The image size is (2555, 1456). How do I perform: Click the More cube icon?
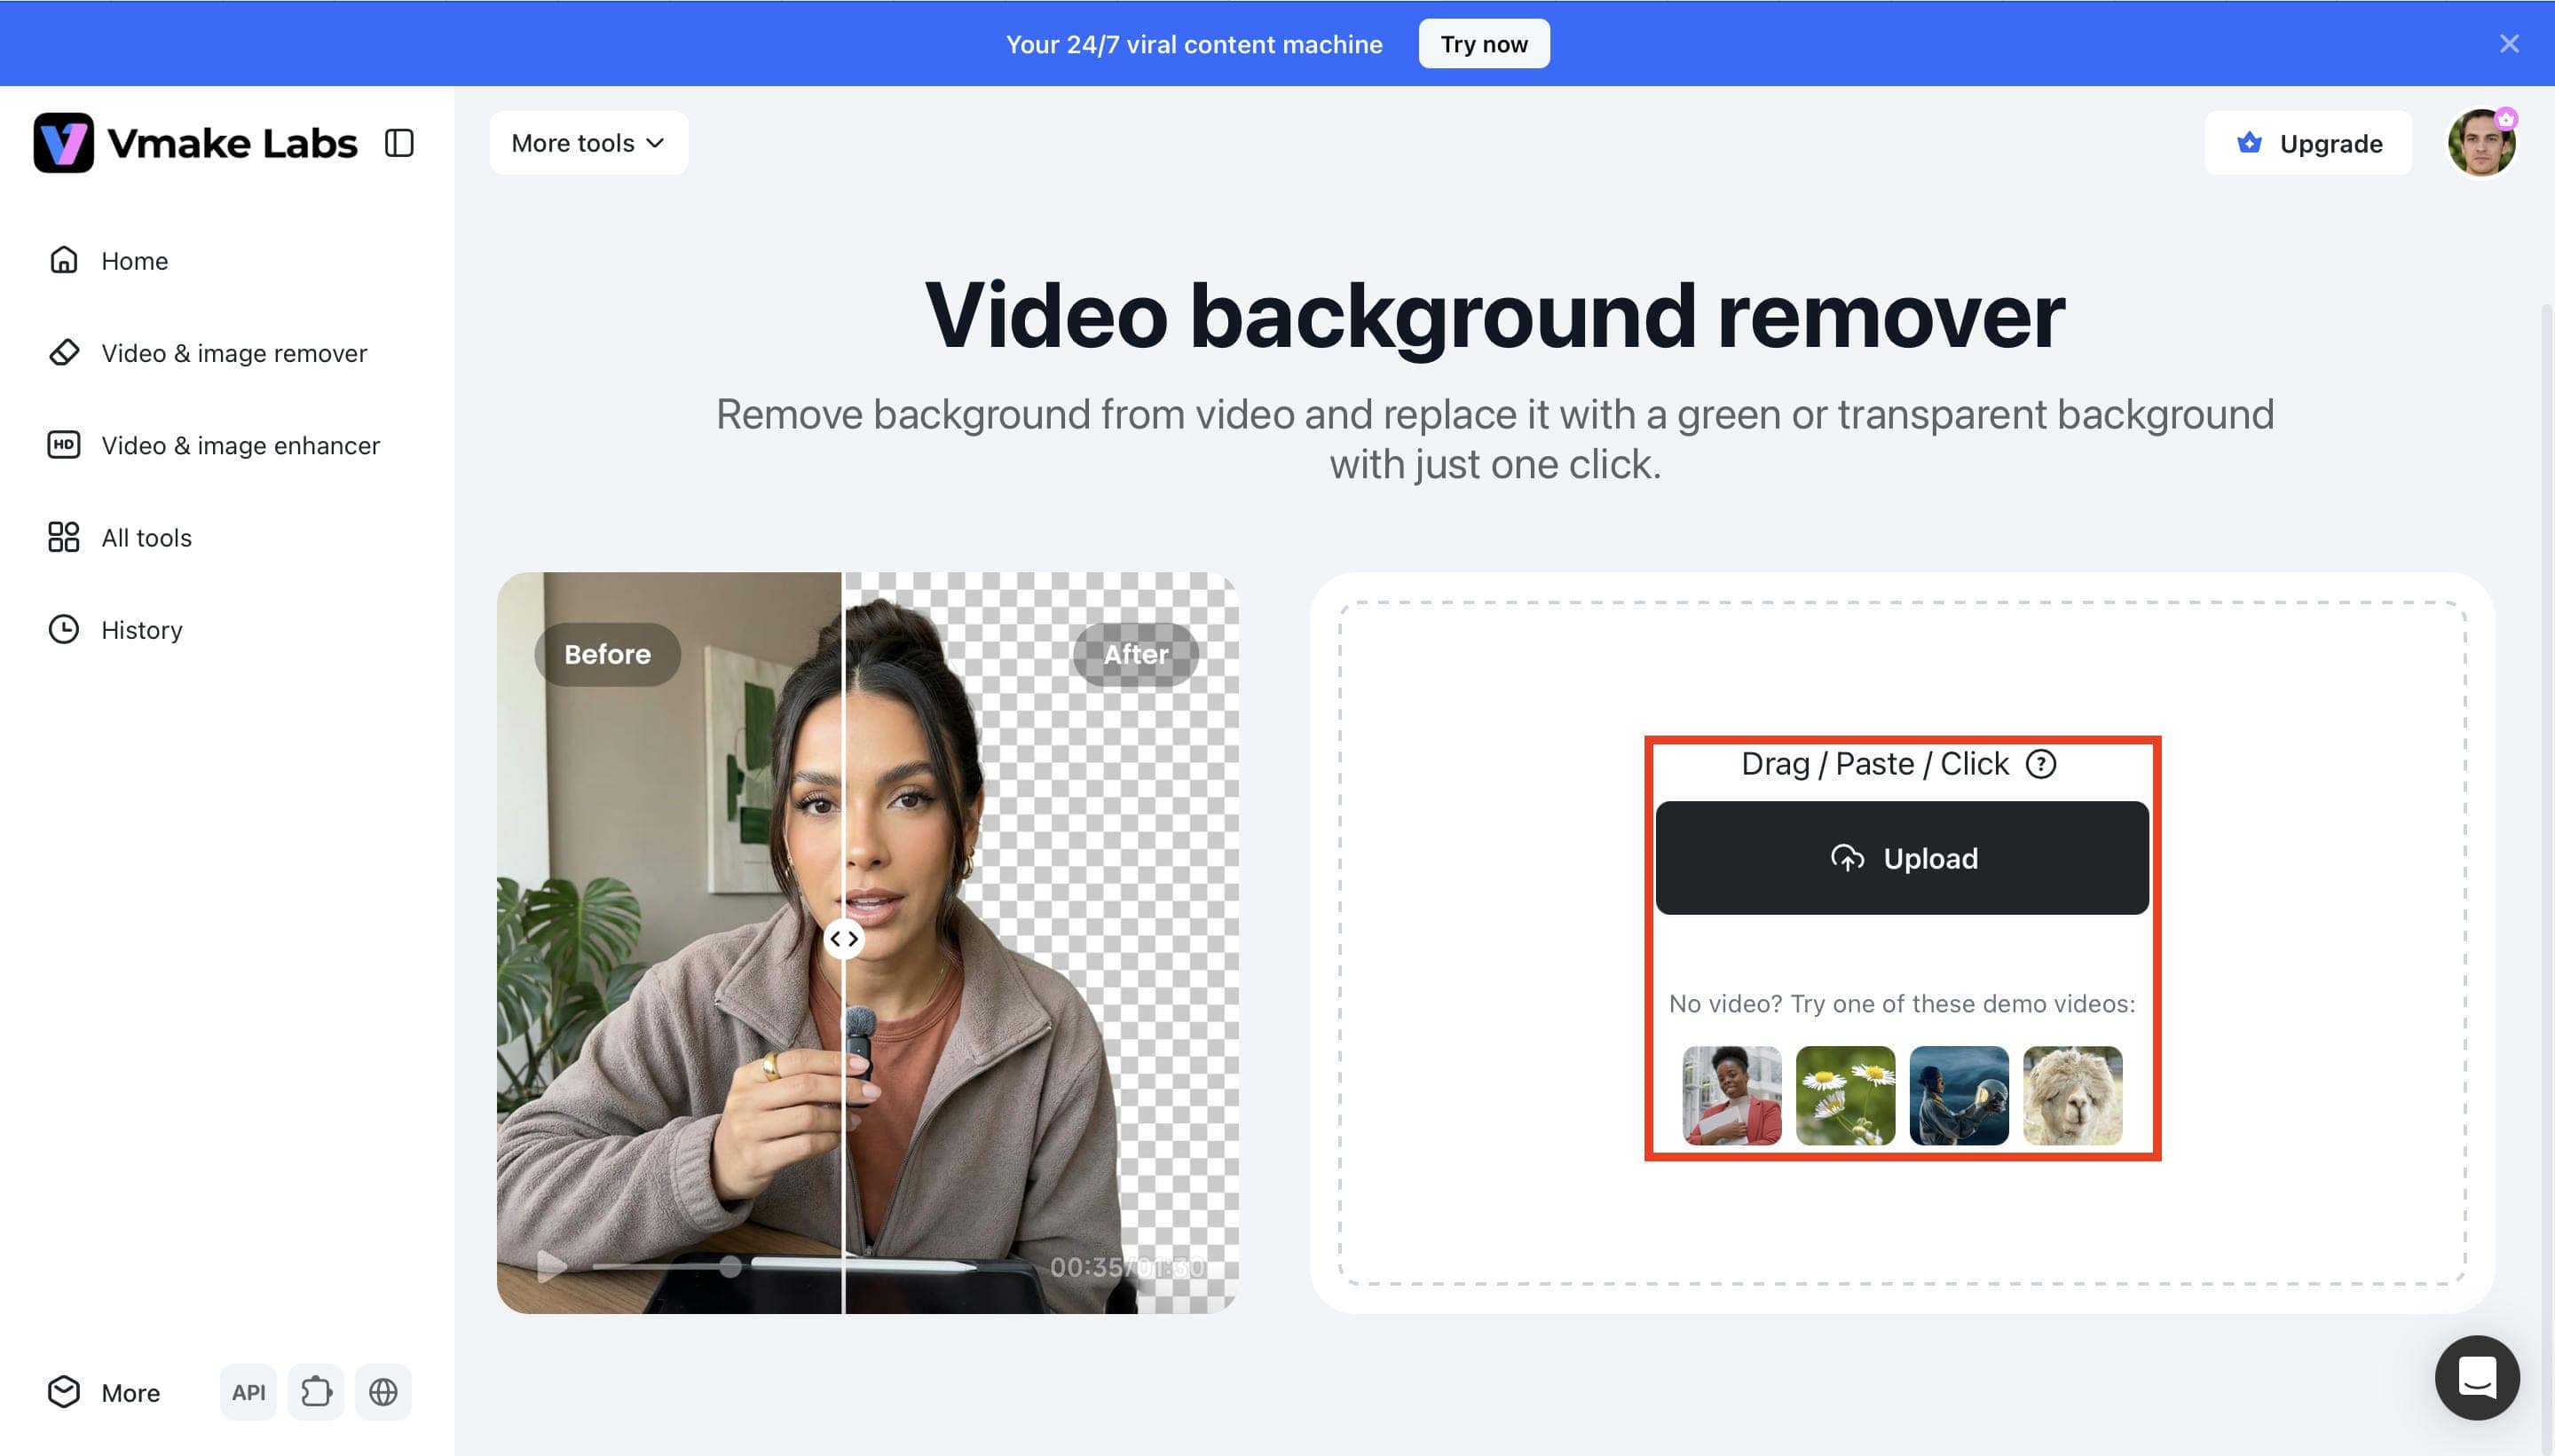point(64,1392)
